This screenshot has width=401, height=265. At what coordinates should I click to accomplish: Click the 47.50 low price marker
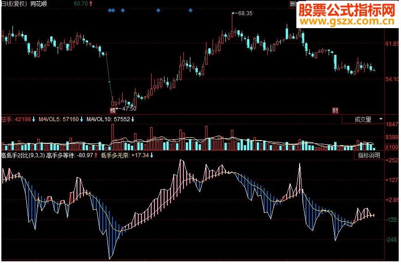click(x=129, y=109)
